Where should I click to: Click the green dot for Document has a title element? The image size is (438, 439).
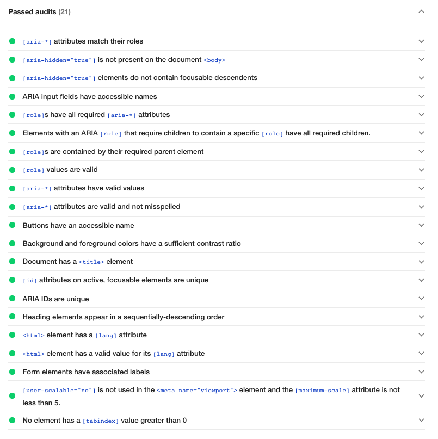pyautogui.click(x=13, y=262)
